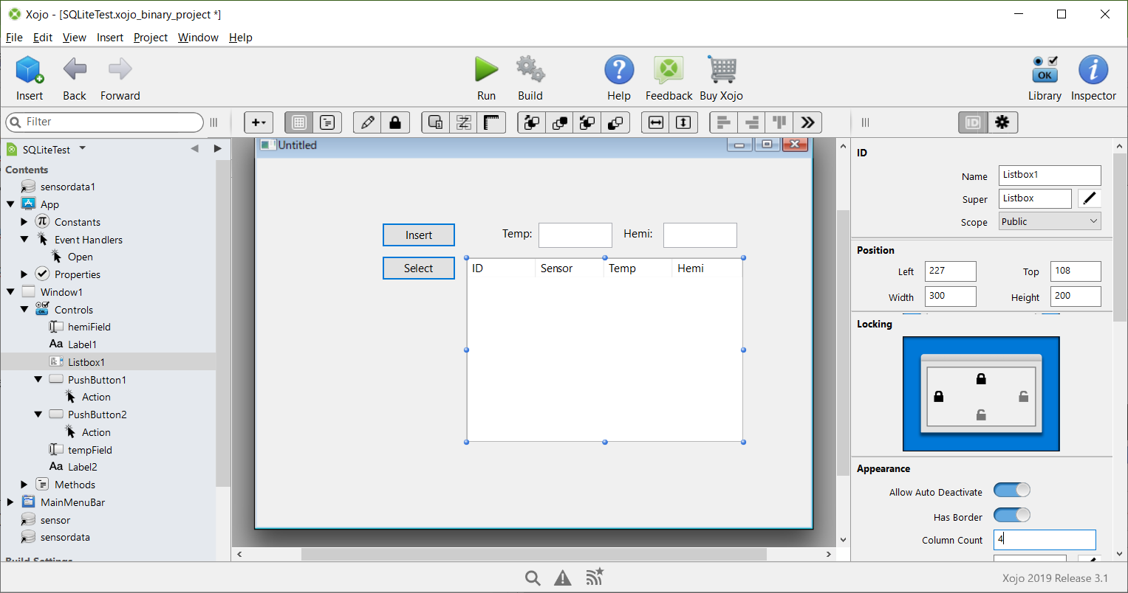Toggle the left lock in Locking panel
This screenshot has width=1128, height=593.
point(938,396)
